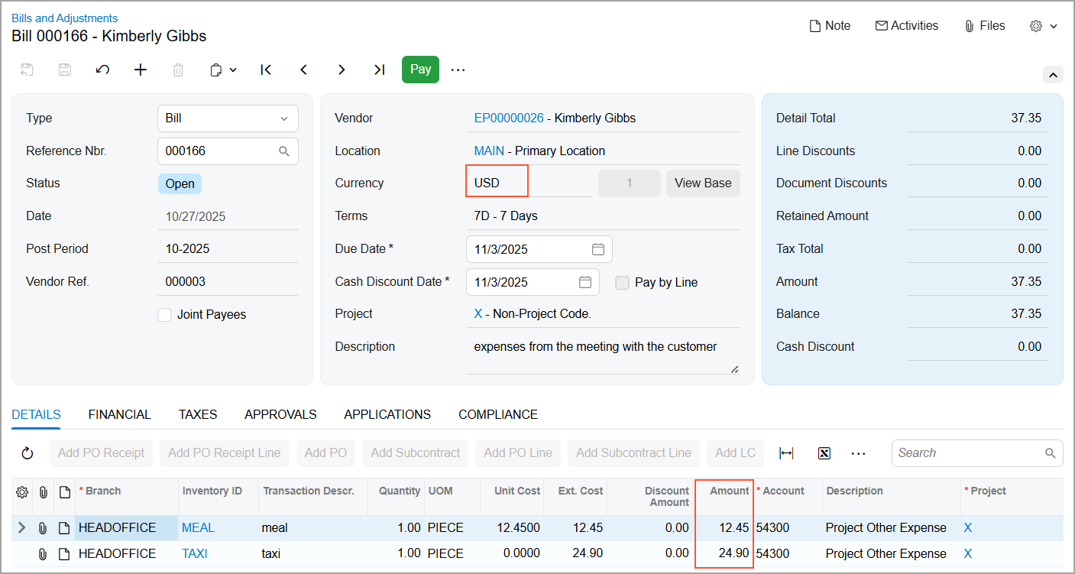Image resolution: width=1075 pixels, height=574 pixels.
Task: Click the disabled Save and Close toolbar icon
Action: pos(27,70)
